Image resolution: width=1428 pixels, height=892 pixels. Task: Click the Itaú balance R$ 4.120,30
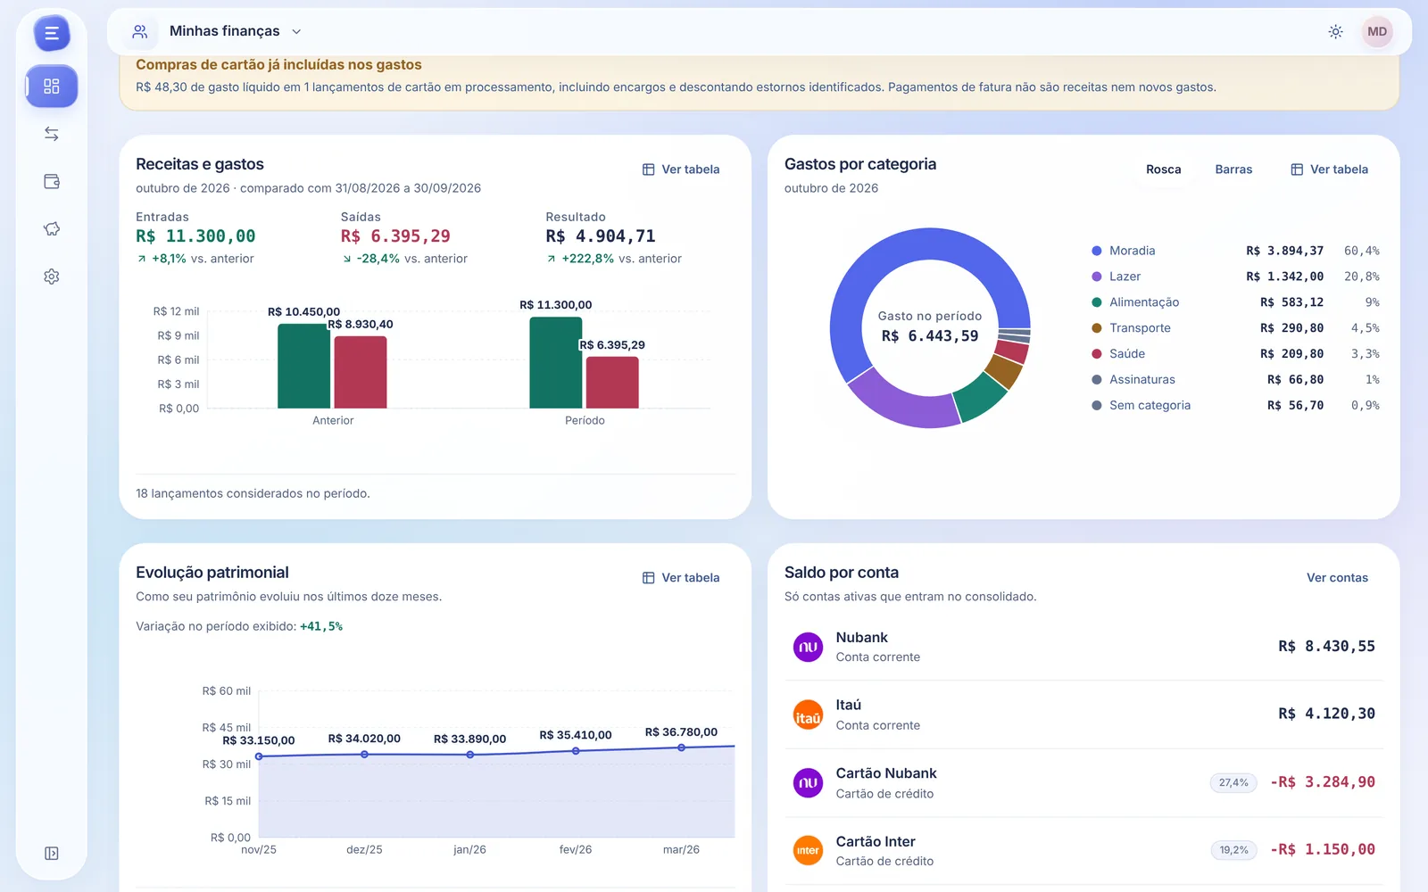point(1326,714)
